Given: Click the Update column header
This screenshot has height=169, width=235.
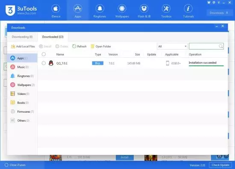Looking at the screenshot, I should click(152, 54).
